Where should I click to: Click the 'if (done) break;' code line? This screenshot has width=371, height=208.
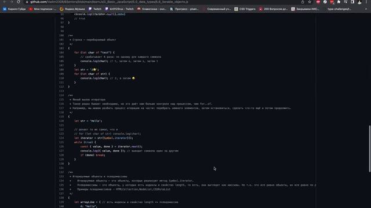93,155
